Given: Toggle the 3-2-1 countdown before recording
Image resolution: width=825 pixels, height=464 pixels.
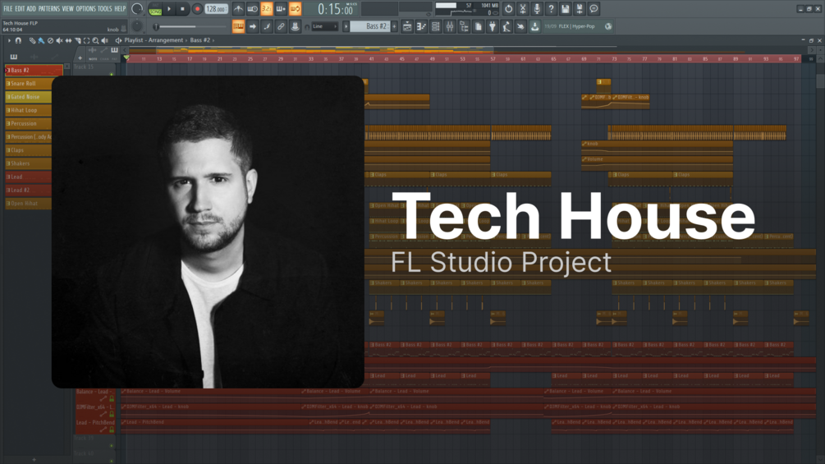Looking at the screenshot, I should pyautogui.click(x=267, y=9).
